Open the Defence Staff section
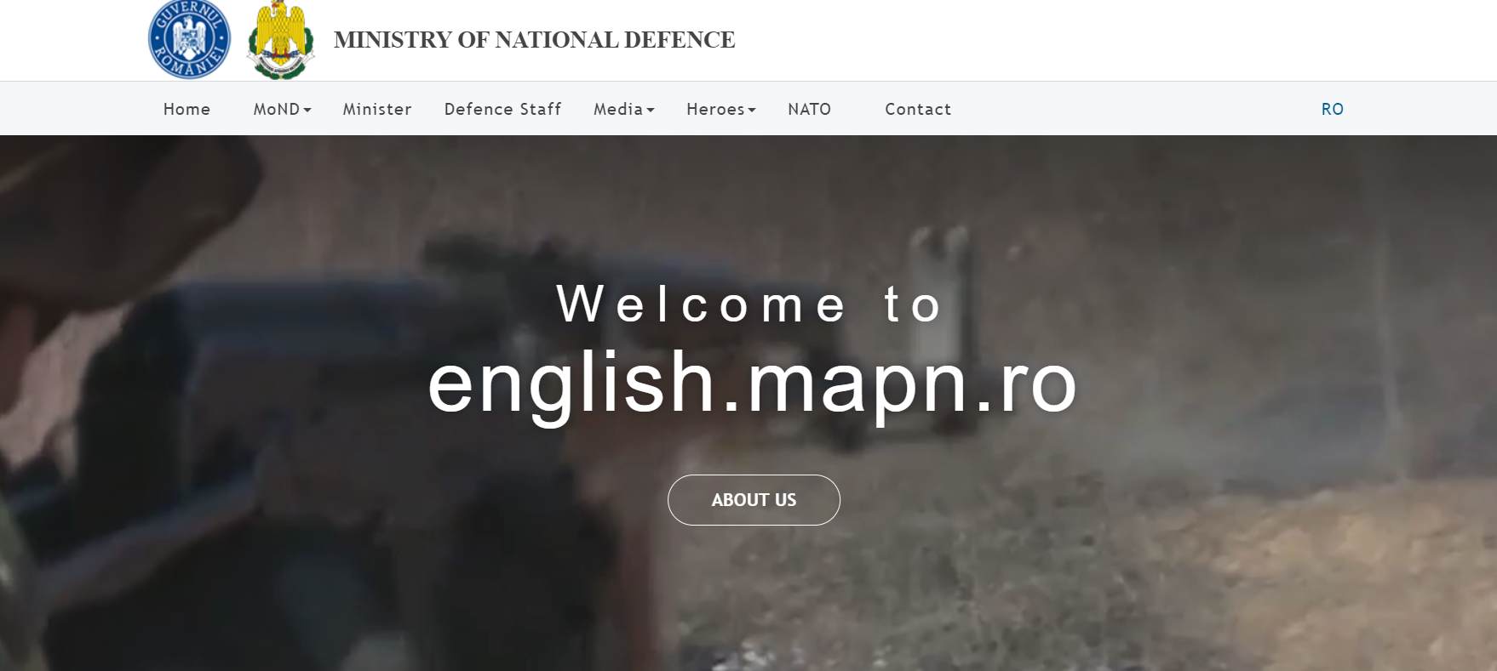Screen dimensions: 1497x671 pos(503,109)
